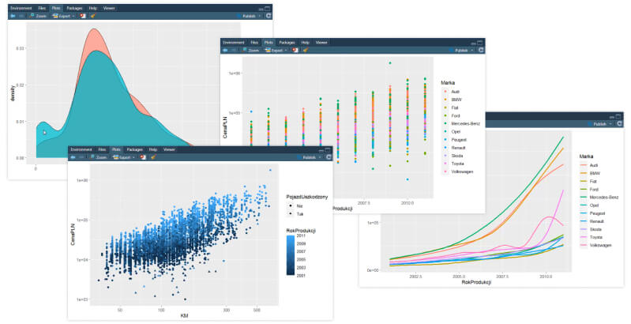Open Packages tab above the CenaPLN year plot
The width and height of the screenshot is (631, 324).
pos(287,42)
